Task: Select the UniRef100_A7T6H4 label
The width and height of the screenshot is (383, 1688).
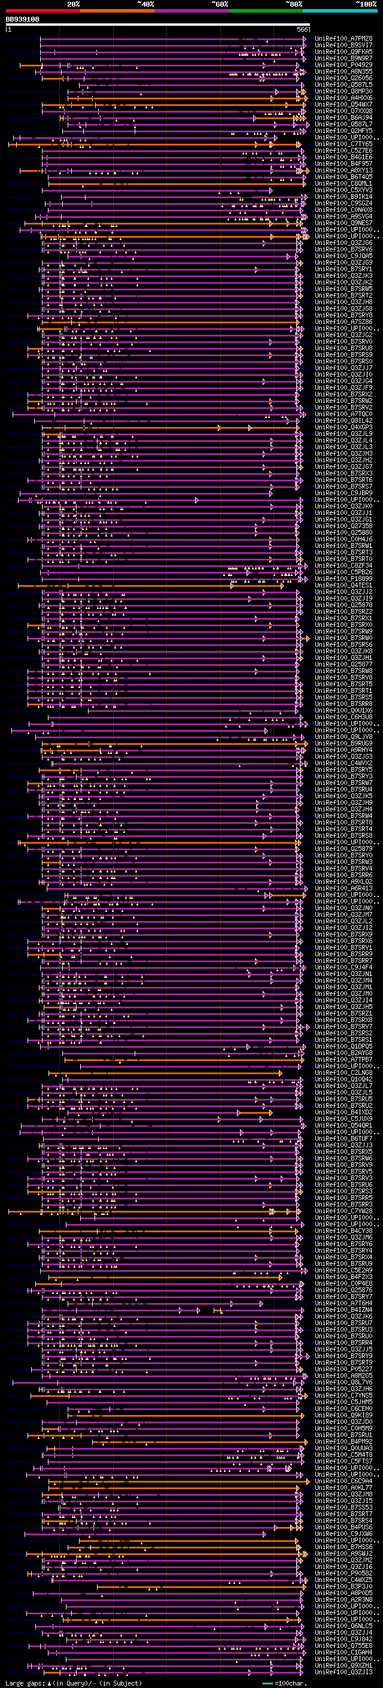Action: click(344, 1304)
